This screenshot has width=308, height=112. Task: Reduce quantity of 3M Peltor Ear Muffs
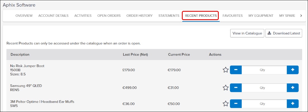pyautogui.click(x=236, y=104)
